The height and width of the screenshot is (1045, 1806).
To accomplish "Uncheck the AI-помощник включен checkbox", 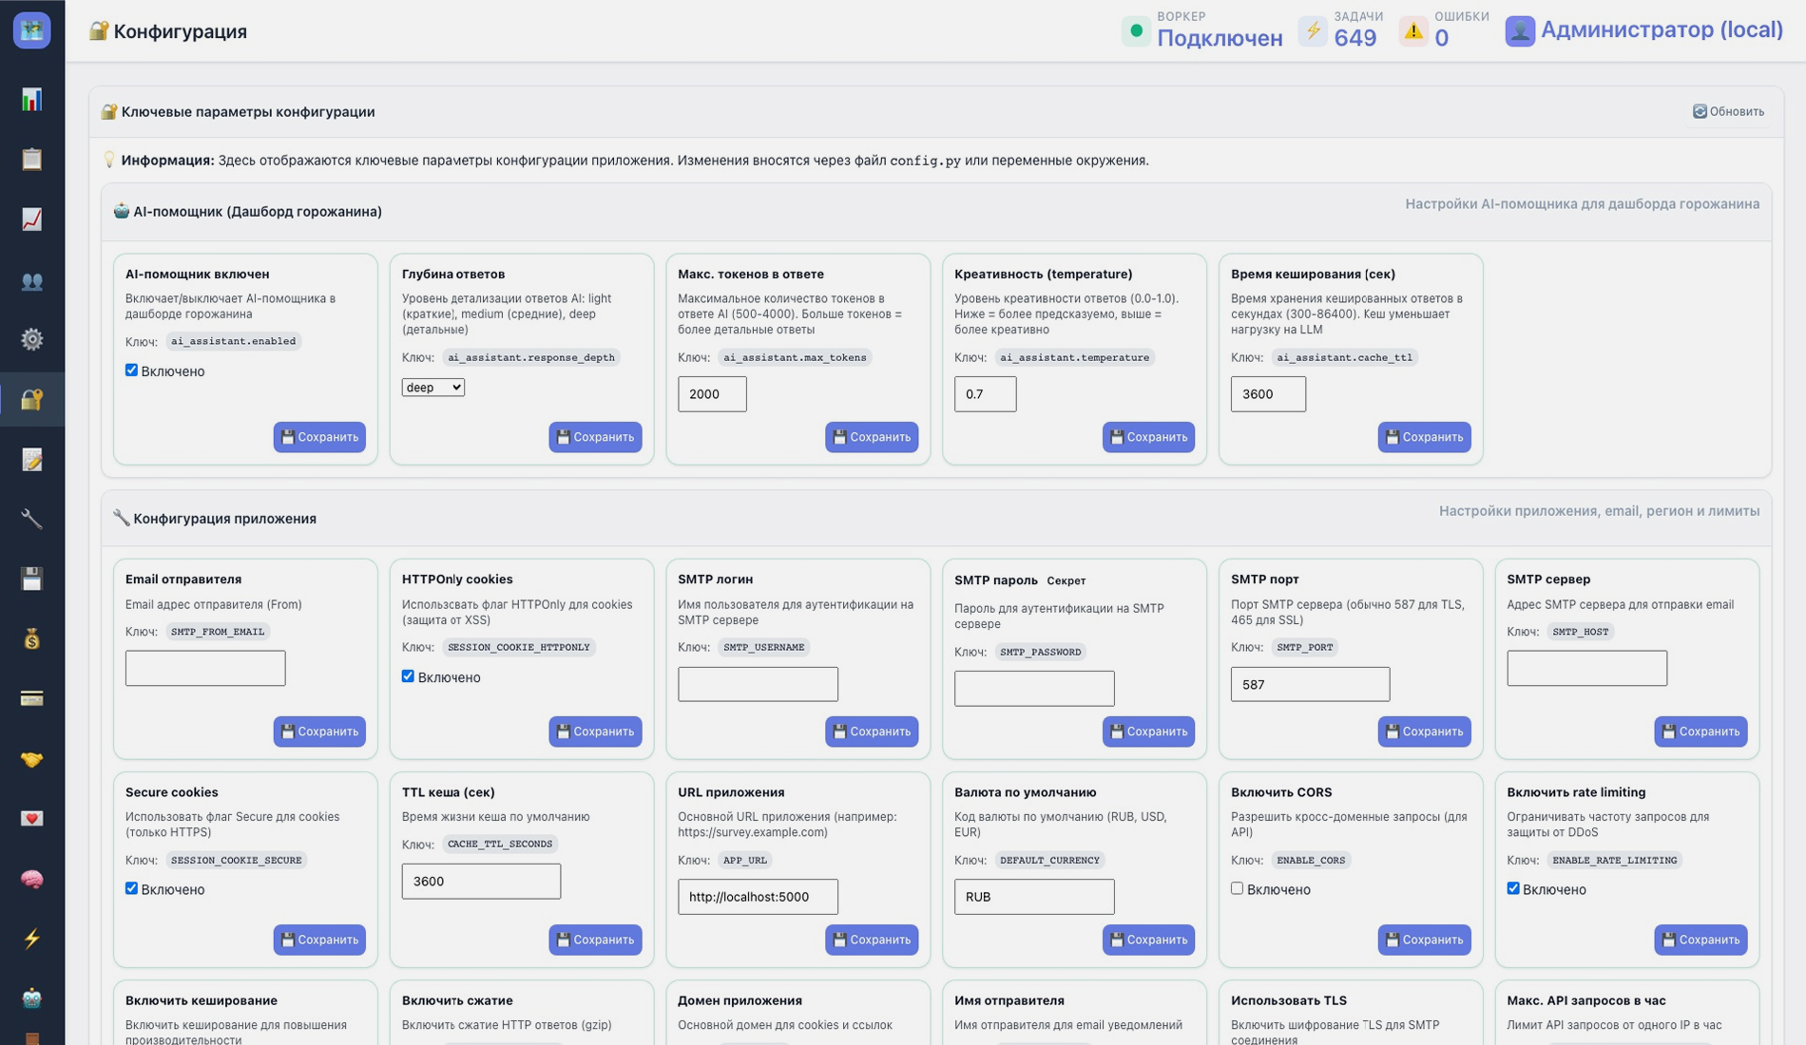I will pyautogui.click(x=131, y=370).
